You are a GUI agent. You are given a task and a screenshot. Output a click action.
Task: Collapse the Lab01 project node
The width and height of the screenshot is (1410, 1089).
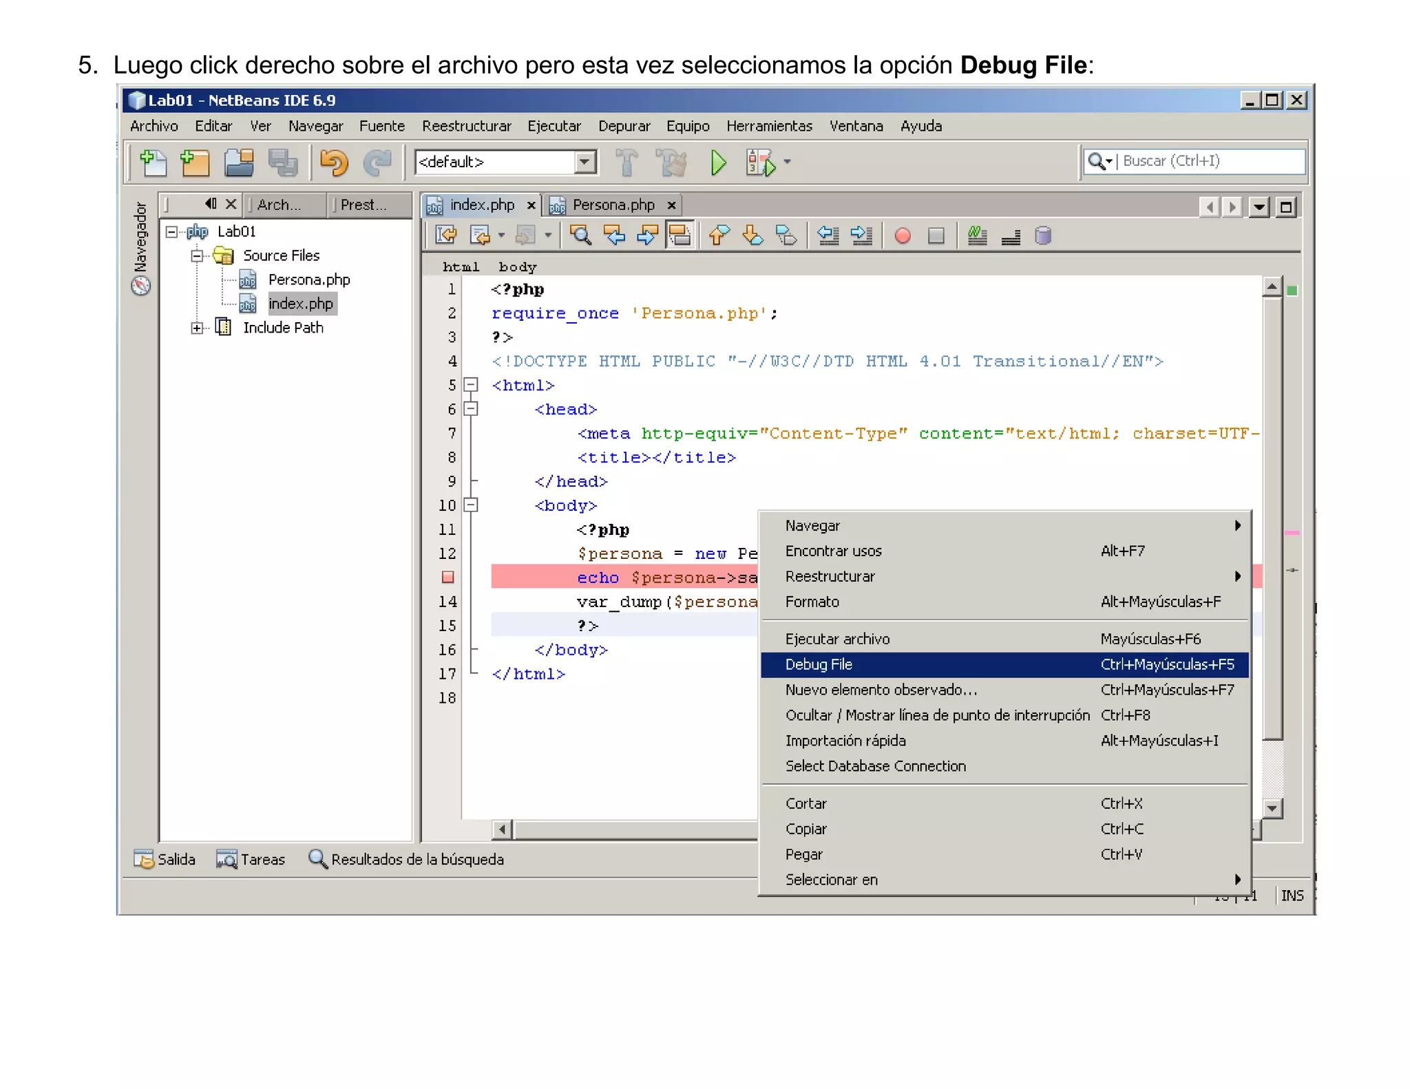pyautogui.click(x=171, y=232)
